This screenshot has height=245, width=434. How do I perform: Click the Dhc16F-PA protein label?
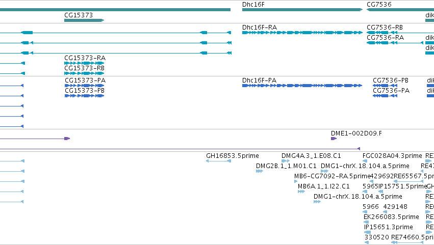pos(259,80)
